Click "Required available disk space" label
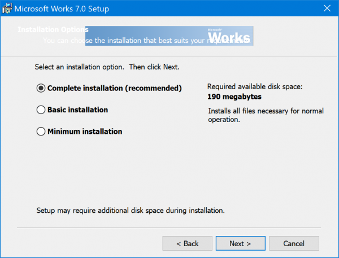This screenshot has width=339, height=258. (255, 87)
